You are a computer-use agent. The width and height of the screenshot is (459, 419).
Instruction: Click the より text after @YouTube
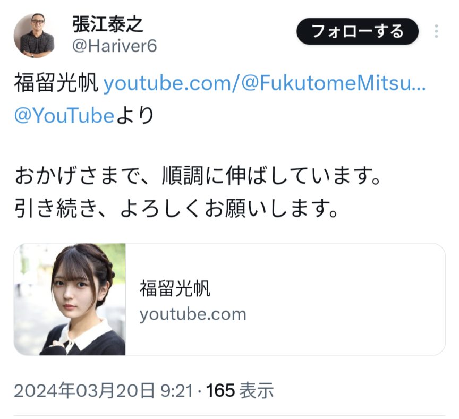pos(135,115)
